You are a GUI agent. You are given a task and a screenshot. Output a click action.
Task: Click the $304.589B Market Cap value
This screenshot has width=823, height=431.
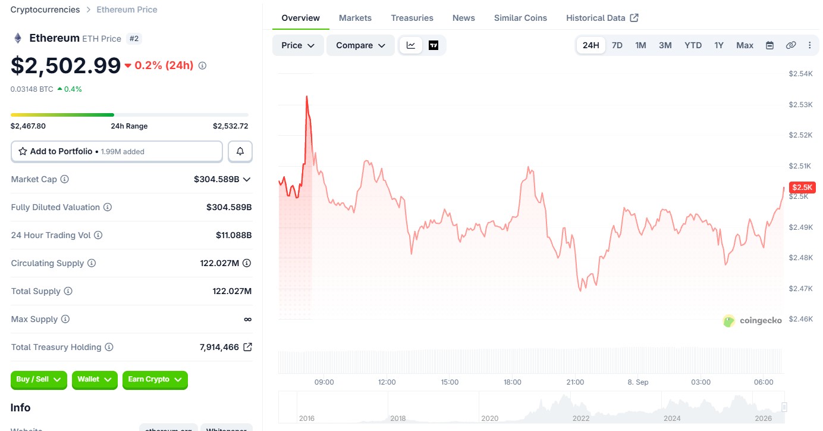(x=216, y=179)
